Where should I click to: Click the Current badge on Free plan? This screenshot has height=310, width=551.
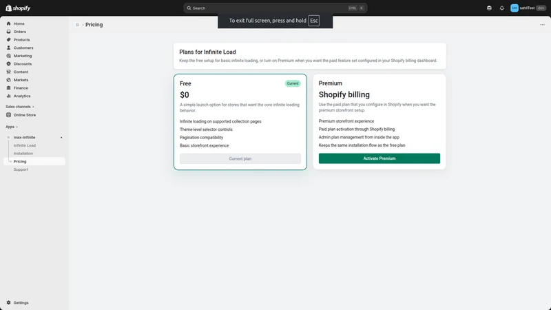click(x=292, y=83)
